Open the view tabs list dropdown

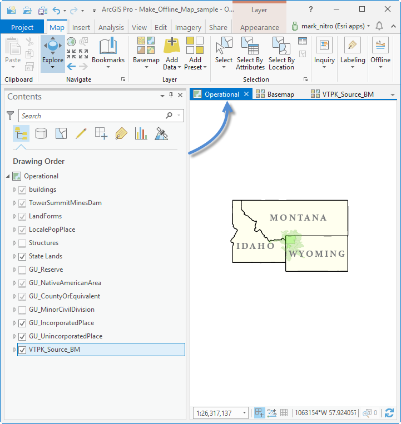pos(392,95)
